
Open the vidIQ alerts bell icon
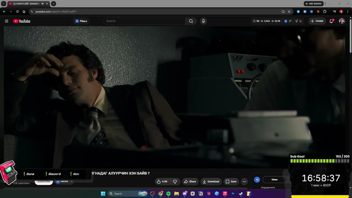click(301, 21)
